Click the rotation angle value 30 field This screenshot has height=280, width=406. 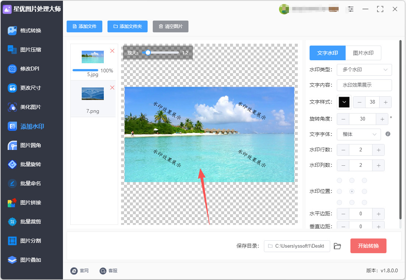[363, 119]
